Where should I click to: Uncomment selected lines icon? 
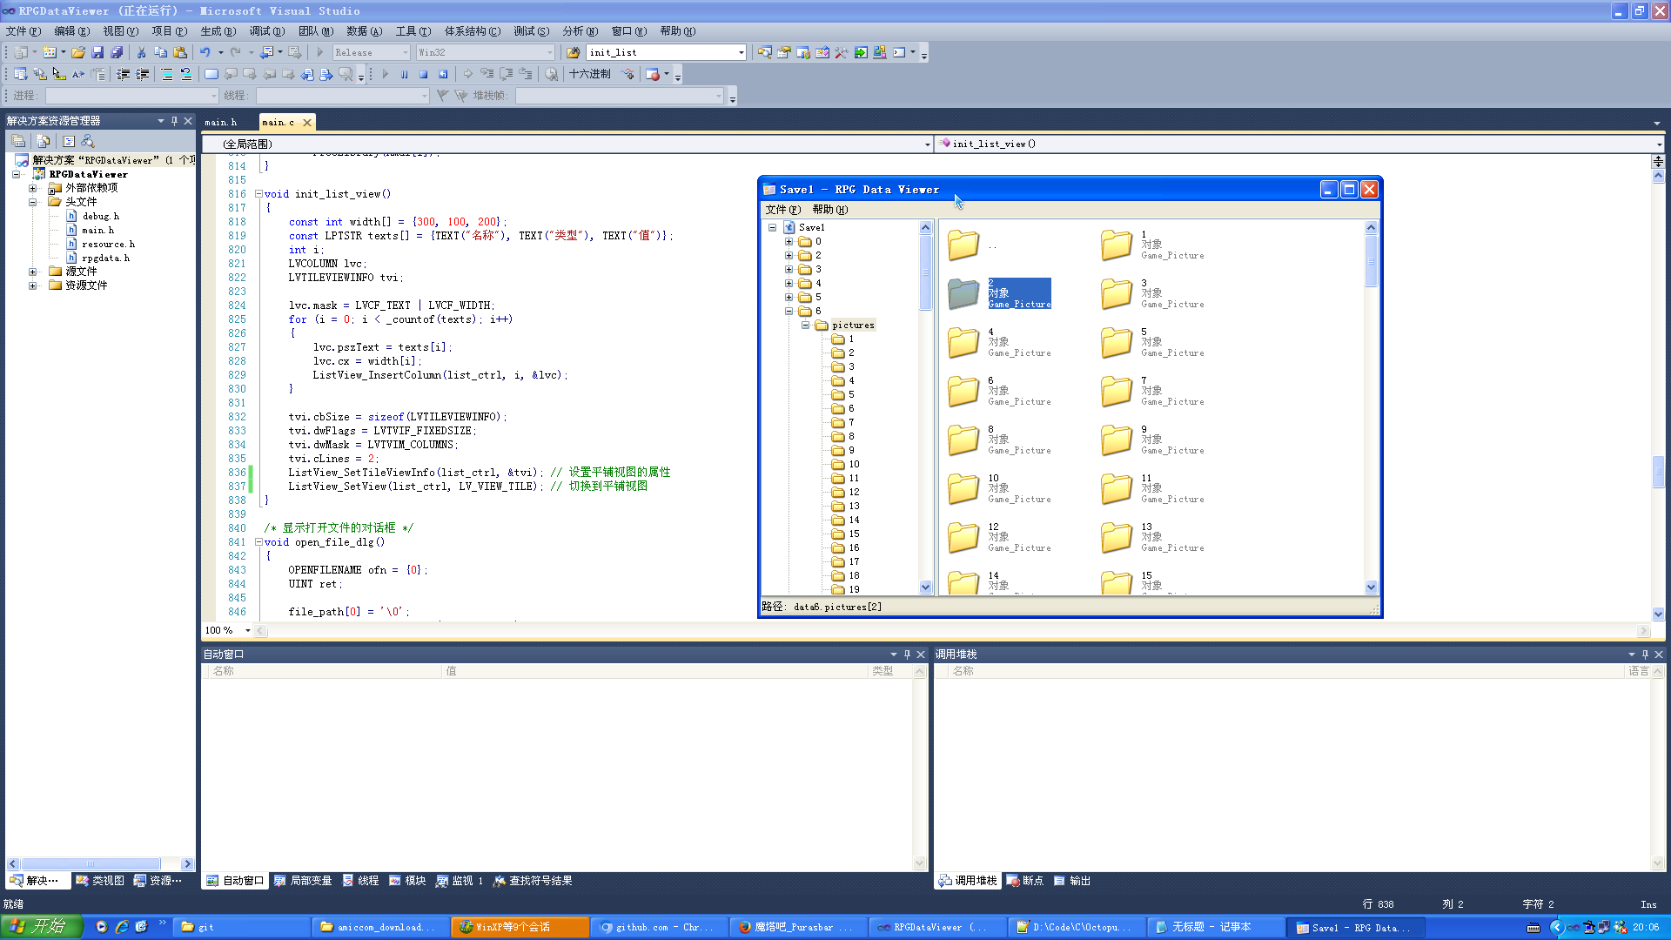point(185,74)
